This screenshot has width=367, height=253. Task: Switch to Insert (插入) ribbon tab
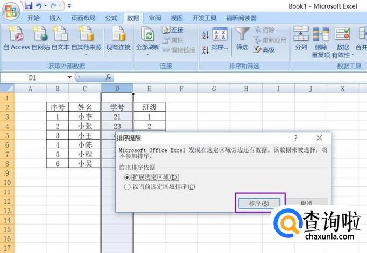55,18
